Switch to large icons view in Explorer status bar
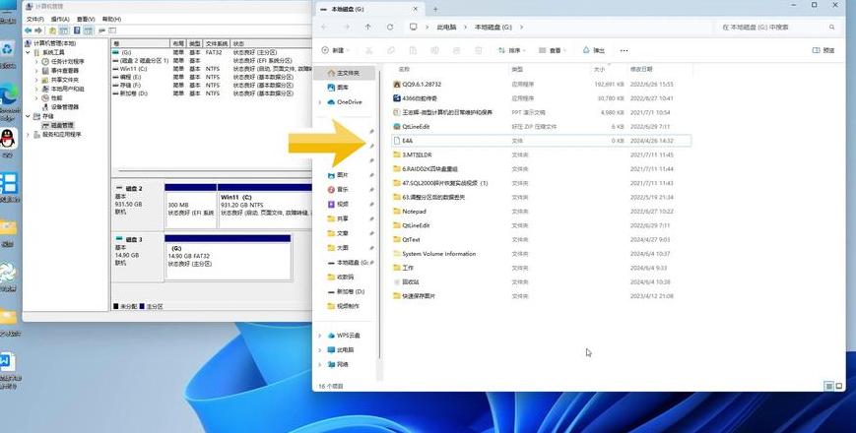The width and height of the screenshot is (856, 433). (838, 386)
